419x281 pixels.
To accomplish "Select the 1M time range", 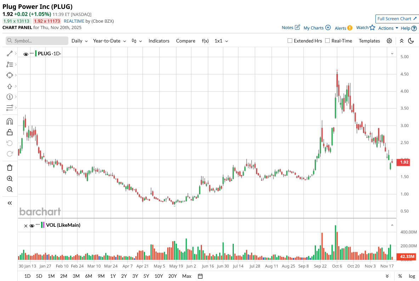I will tap(51, 276).
